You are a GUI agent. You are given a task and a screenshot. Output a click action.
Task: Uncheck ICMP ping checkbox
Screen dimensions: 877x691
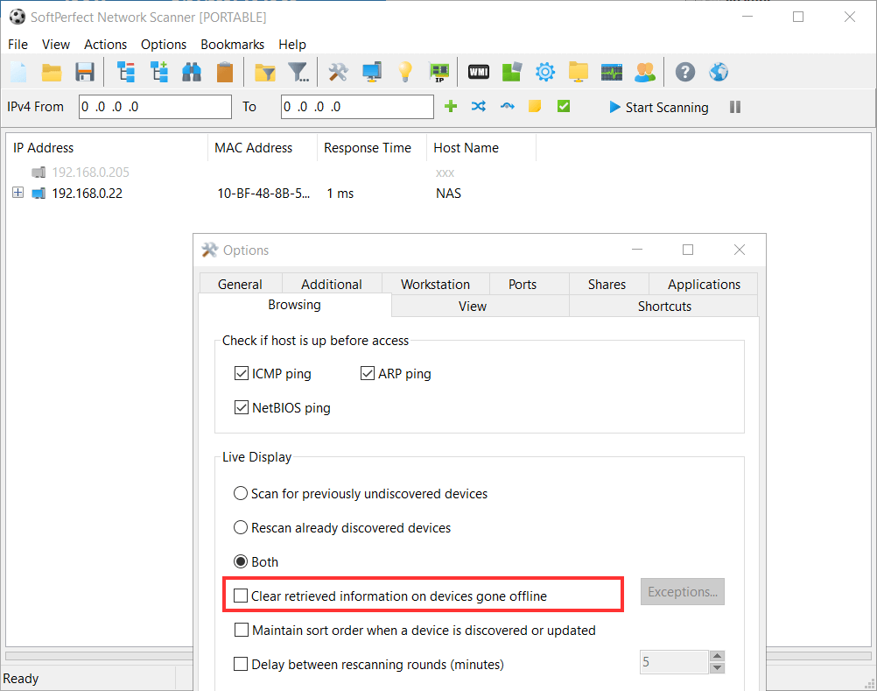tap(241, 373)
